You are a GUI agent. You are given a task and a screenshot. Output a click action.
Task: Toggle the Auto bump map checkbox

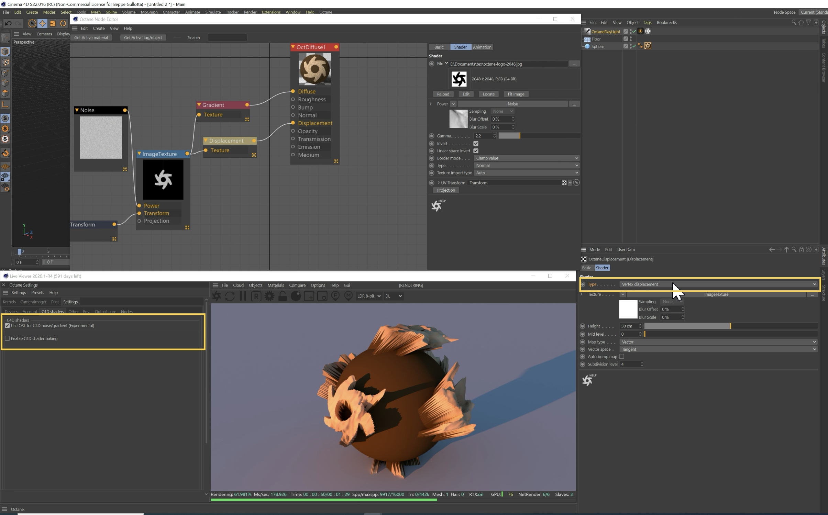[x=621, y=357]
